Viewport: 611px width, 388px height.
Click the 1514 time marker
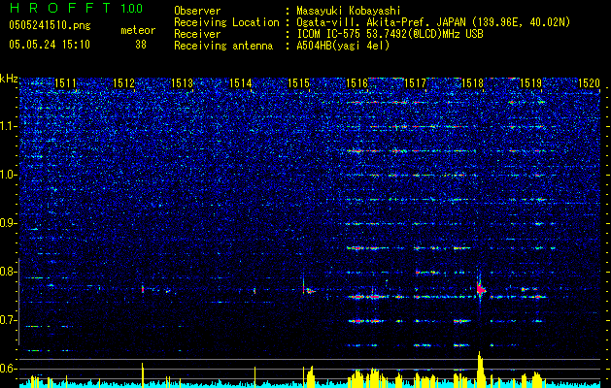pos(241,82)
